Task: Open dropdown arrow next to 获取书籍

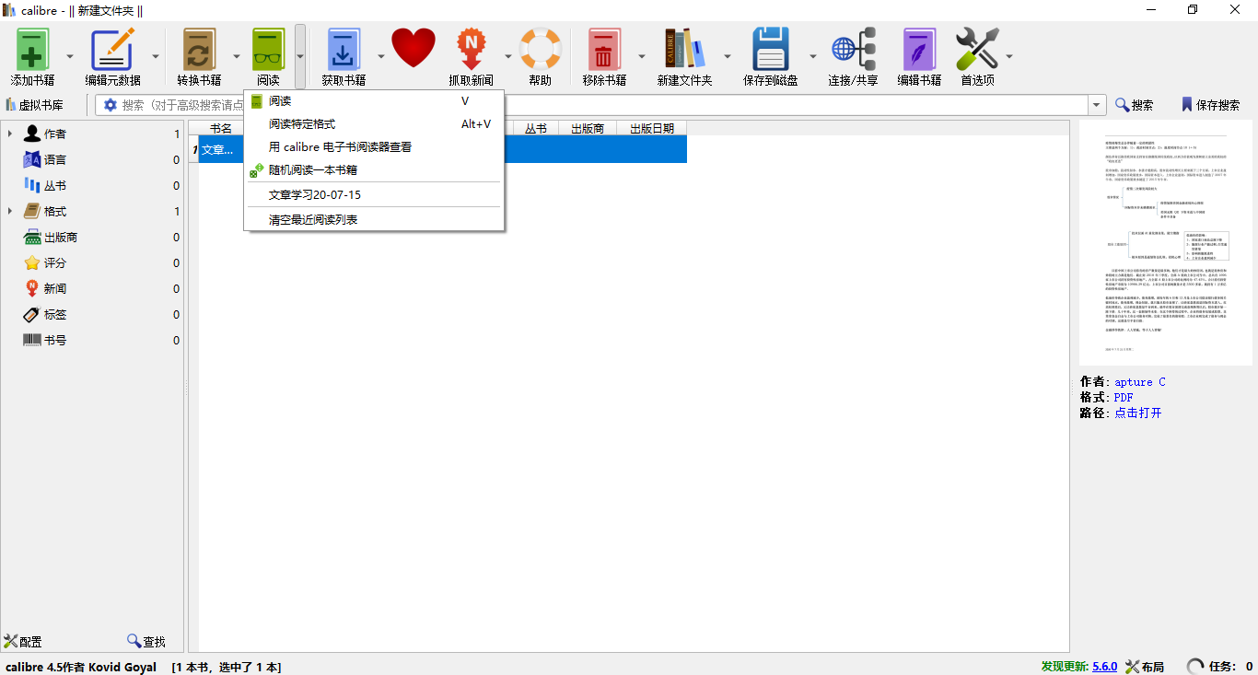Action: 380,56
